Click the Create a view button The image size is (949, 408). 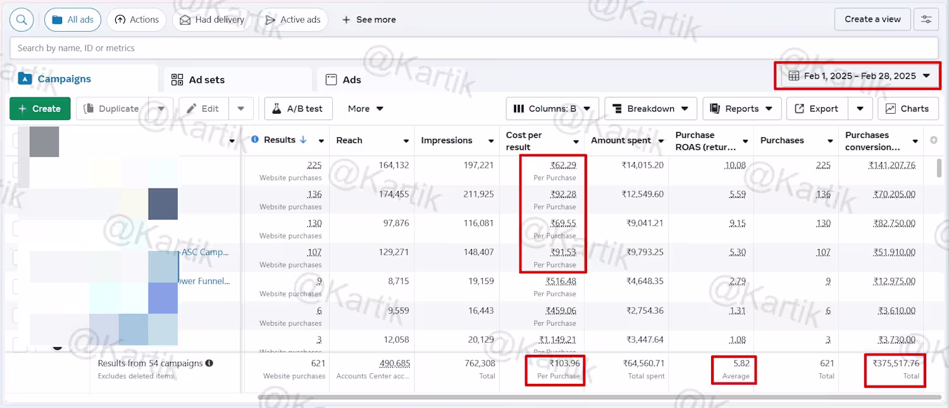pos(872,20)
